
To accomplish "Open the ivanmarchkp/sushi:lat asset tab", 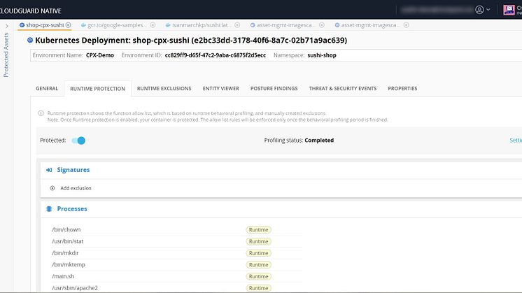I will pos(202,25).
